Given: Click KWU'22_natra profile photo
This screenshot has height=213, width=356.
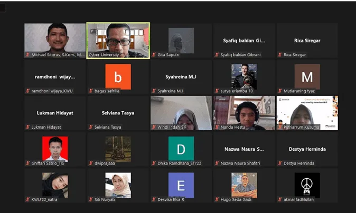Looking at the screenshot, I should 55,185.
